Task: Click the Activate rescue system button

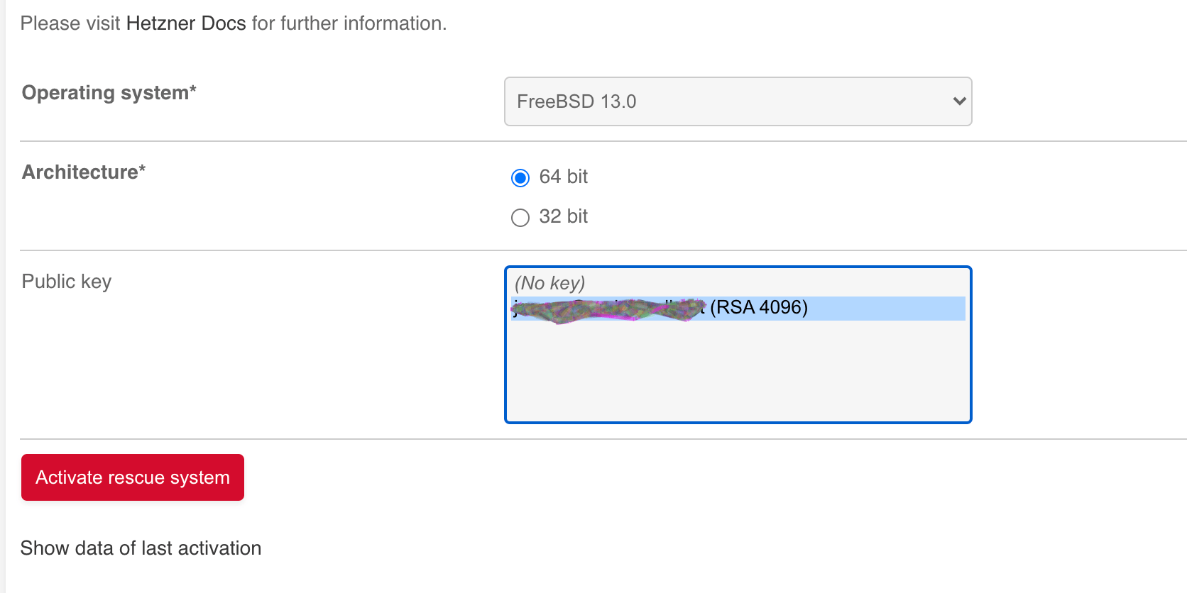Action: tap(132, 477)
